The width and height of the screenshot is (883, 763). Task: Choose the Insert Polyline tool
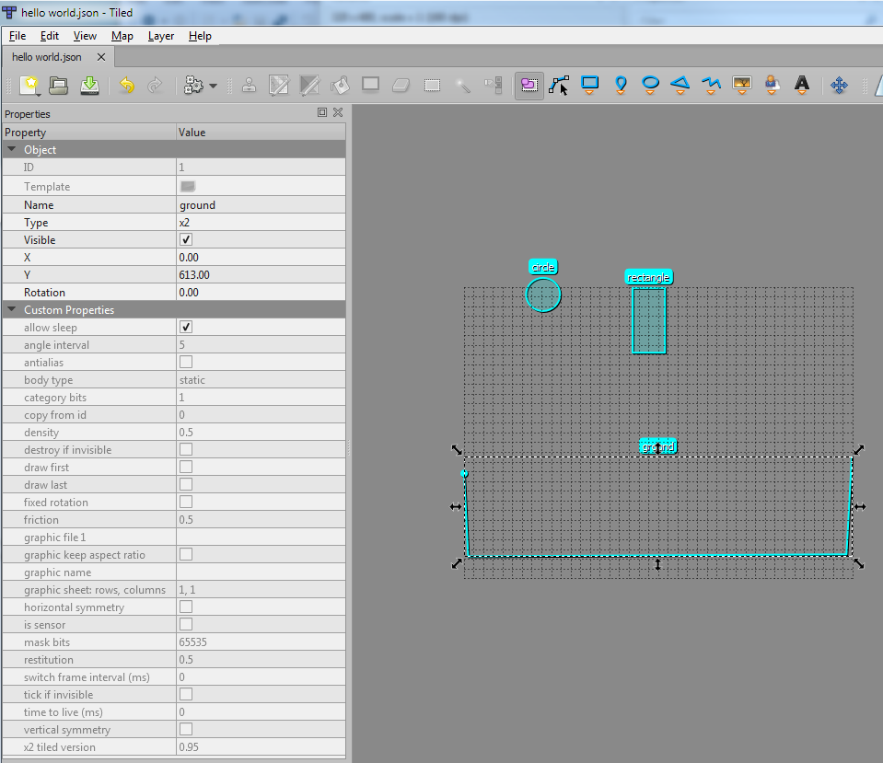tap(711, 86)
